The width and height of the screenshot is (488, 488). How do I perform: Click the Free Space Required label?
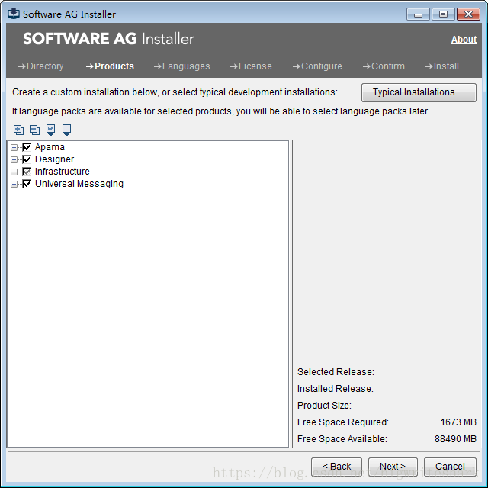pos(343,422)
